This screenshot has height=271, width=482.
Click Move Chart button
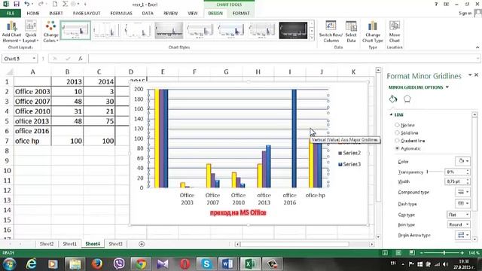[x=395, y=32]
